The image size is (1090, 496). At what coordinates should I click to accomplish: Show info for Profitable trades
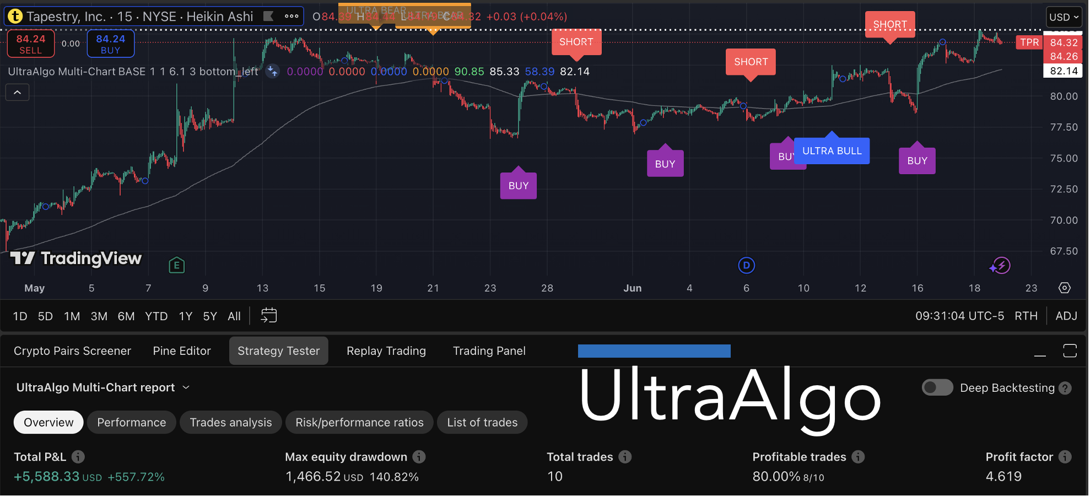pyautogui.click(x=858, y=457)
